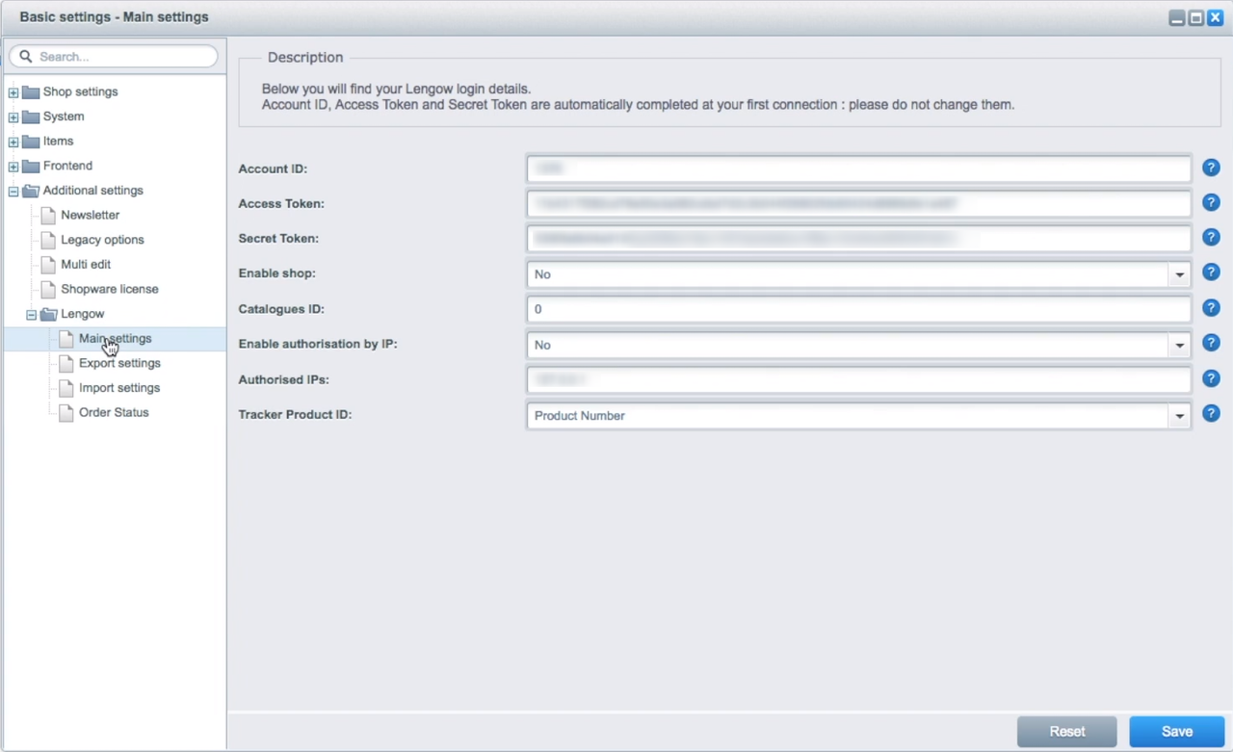Click the Reset button
Viewport: 1233px width, 752px height.
1066,732
